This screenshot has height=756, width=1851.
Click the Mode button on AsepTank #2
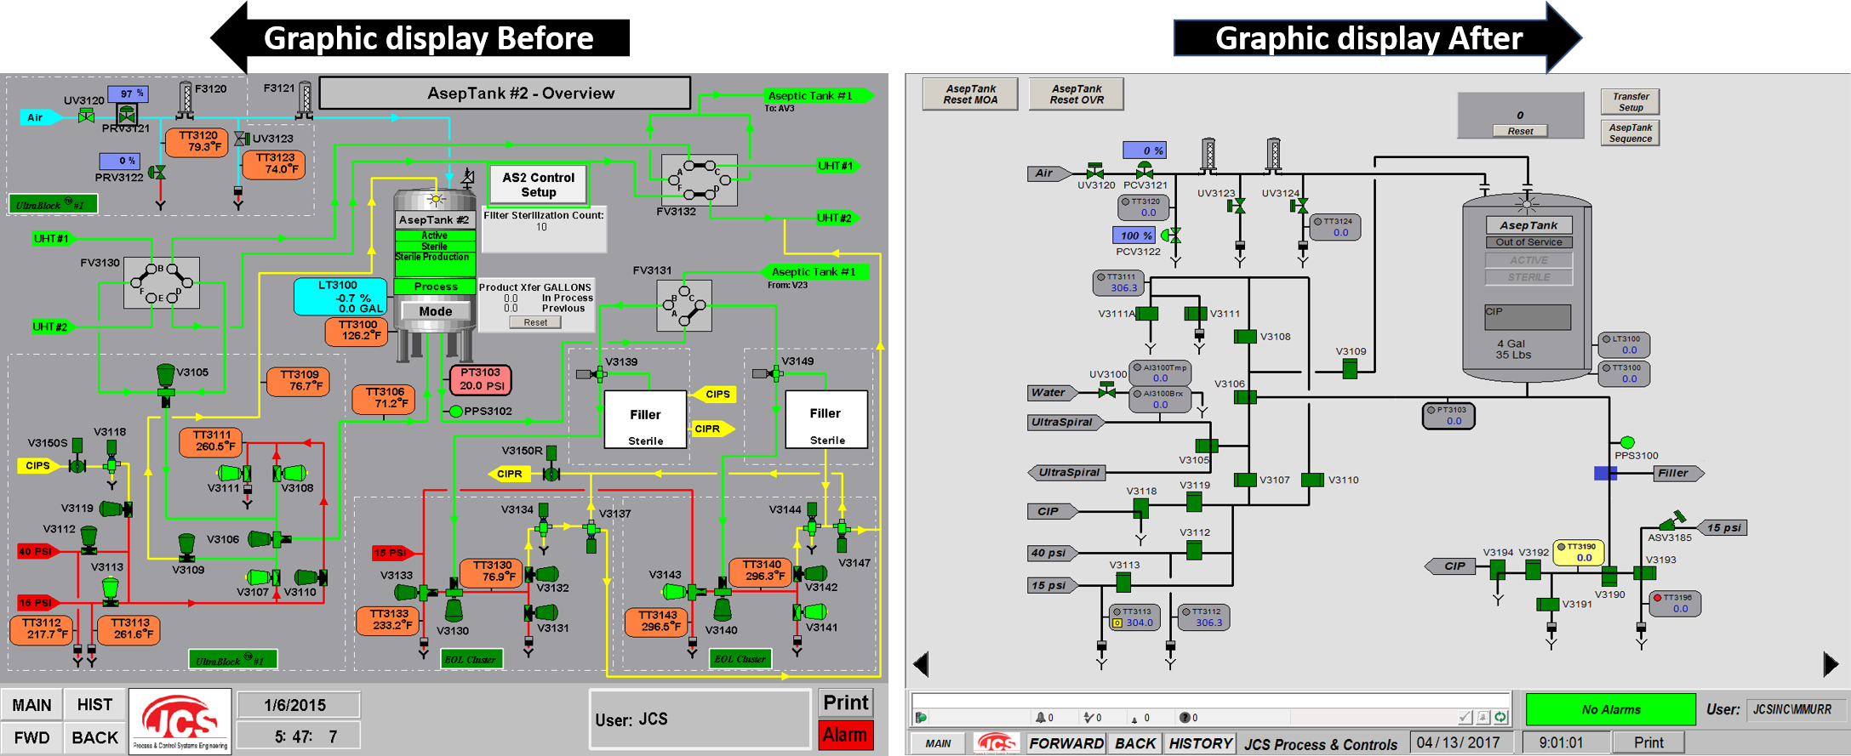click(435, 311)
